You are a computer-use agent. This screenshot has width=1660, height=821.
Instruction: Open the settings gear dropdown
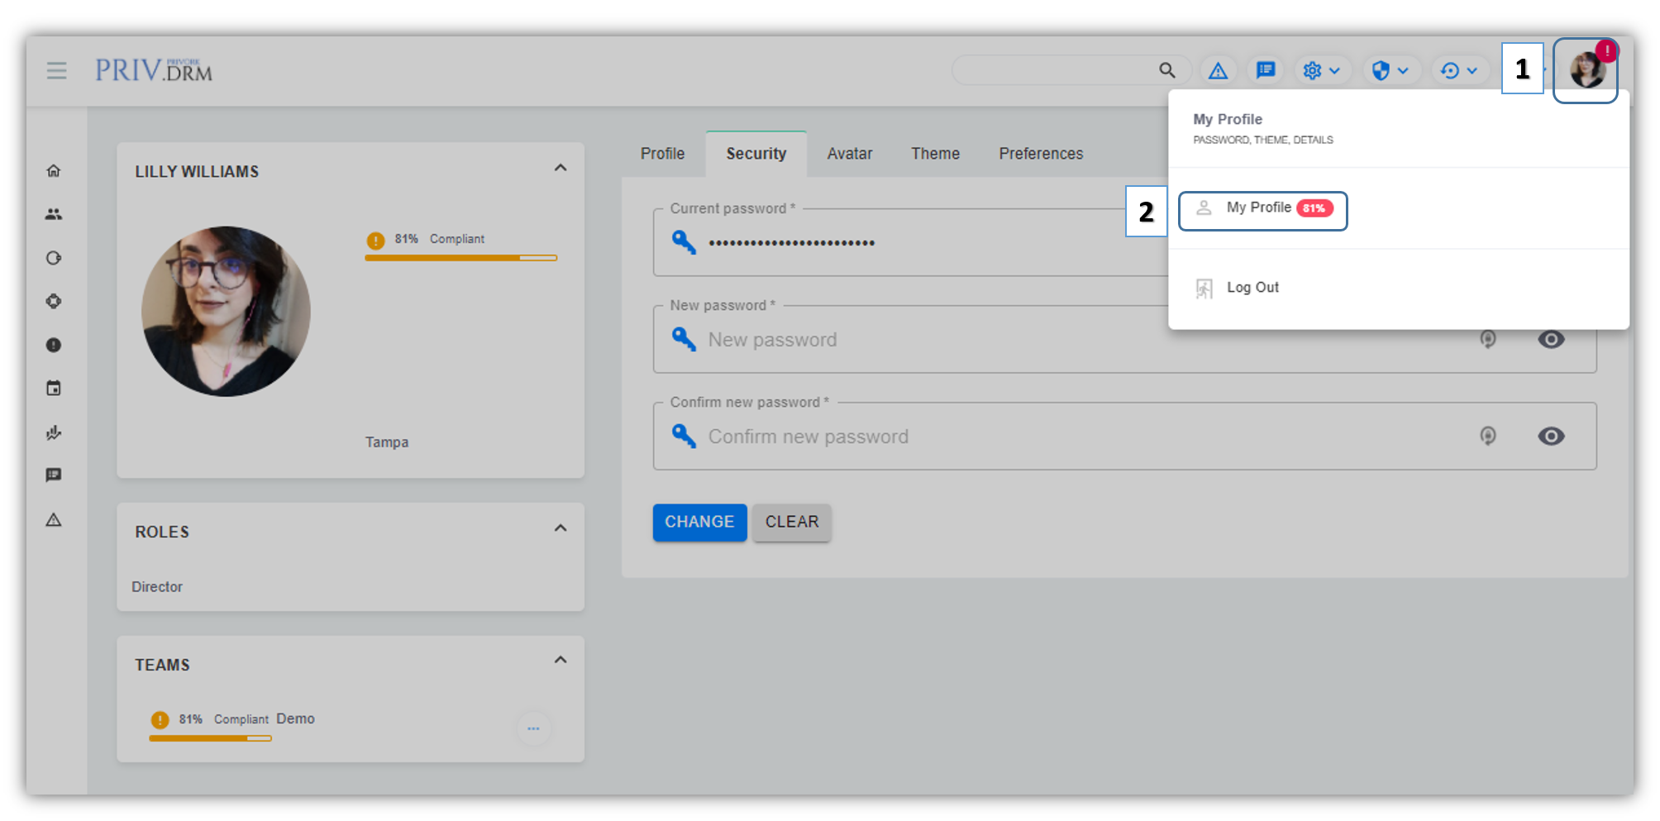click(1321, 71)
